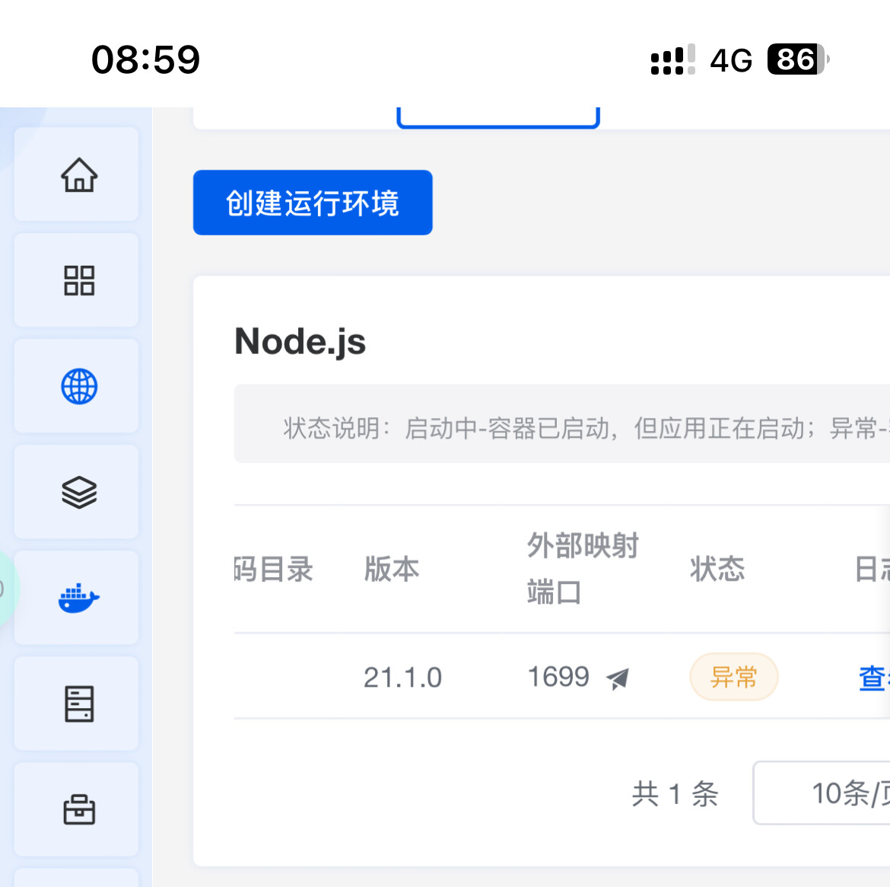Click the 状态说明 notice text
Image resolution: width=890 pixels, height=887 pixels.
[587, 428]
